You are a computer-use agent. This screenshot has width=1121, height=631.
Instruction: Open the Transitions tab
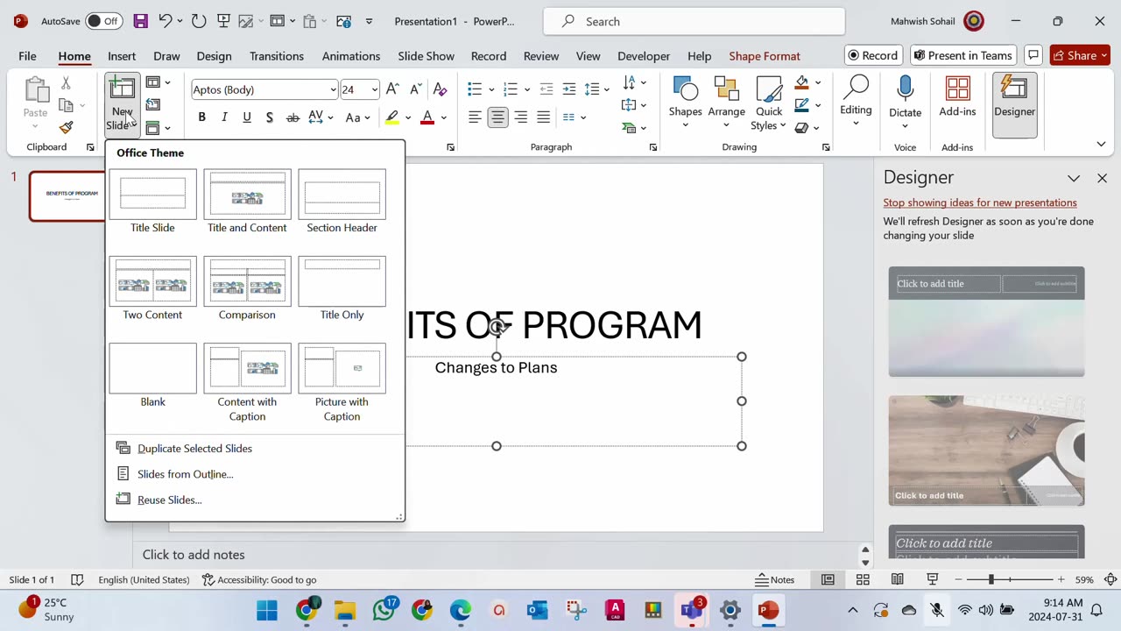pyautogui.click(x=277, y=56)
